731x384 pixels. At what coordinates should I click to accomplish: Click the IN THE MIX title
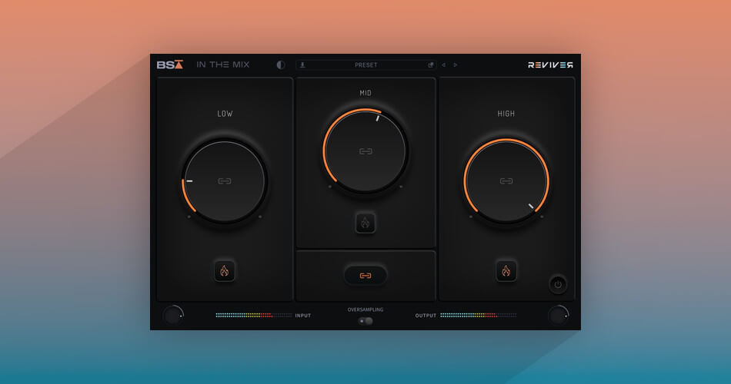pyautogui.click(x=223, y=65)
